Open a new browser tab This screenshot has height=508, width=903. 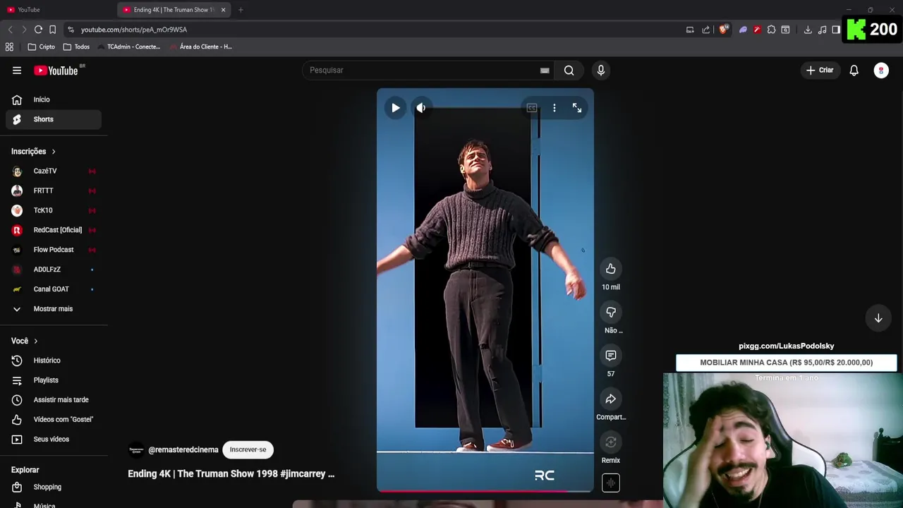click(x=241, y=10)
